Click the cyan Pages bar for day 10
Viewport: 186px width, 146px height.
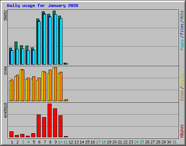pos(61,41)
